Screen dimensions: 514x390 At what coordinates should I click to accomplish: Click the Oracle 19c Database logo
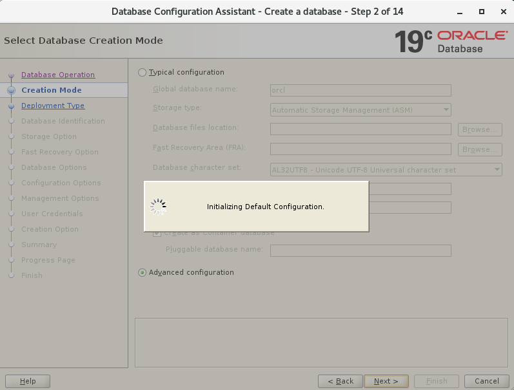451,41
